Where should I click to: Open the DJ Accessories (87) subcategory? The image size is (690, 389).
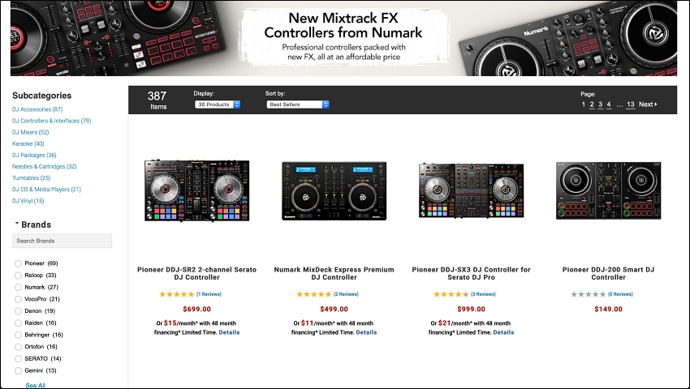pos(37,109)
